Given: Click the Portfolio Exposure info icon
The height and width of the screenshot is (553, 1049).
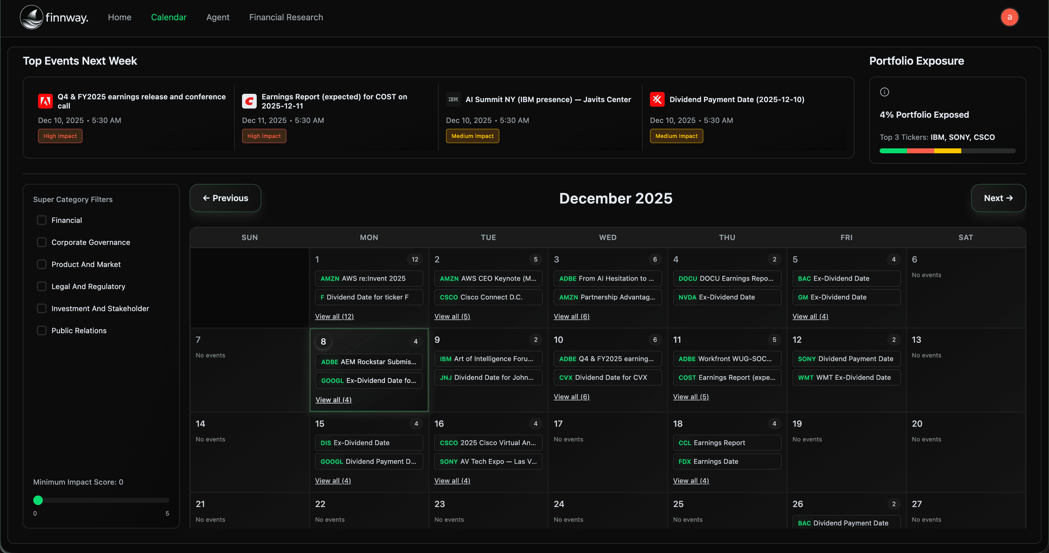Looking at the screenshot, I should 884,92.
